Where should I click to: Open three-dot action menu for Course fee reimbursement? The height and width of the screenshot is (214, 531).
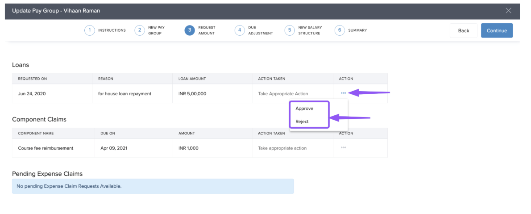pyautogui.click(x=343, y=147)
